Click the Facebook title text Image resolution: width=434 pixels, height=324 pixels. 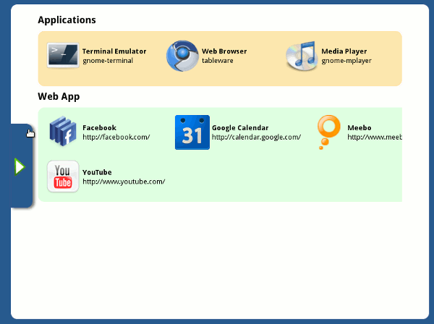click(x=99, y=128)
